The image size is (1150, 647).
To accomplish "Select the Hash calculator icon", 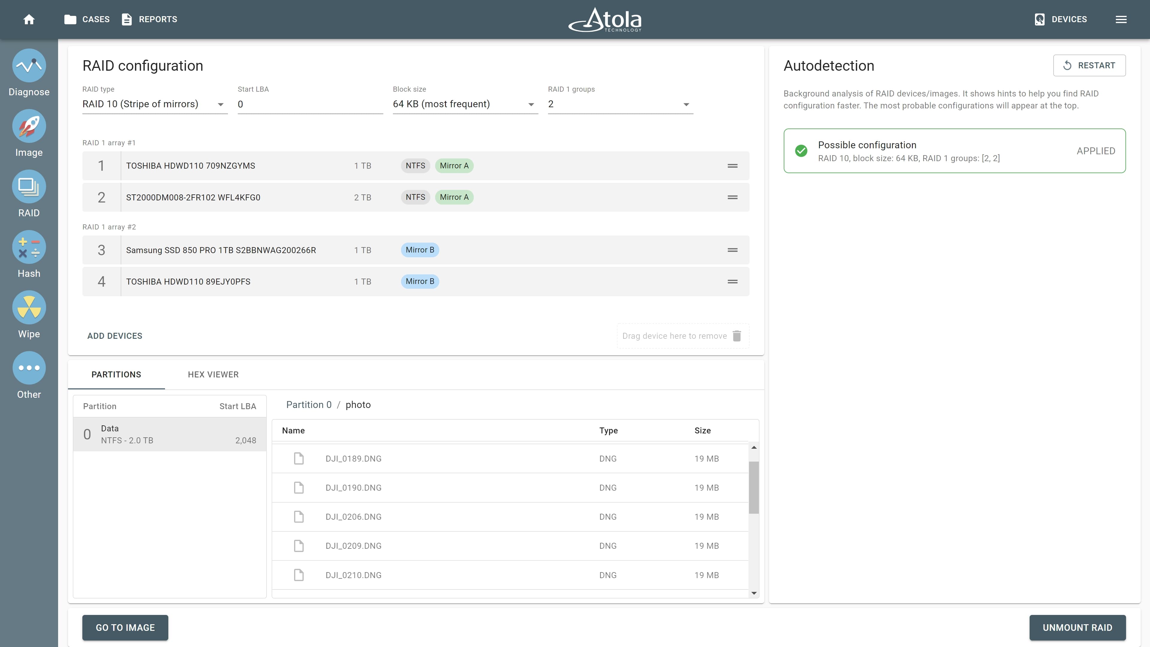I will (29, 247).
